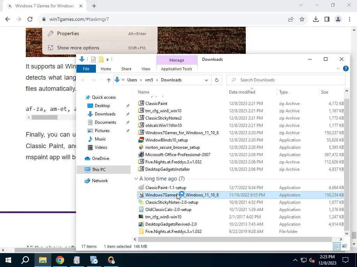Expand the Explorer ribbon chevron
Viewport: 357px width, 267px height.
[338, 68]
